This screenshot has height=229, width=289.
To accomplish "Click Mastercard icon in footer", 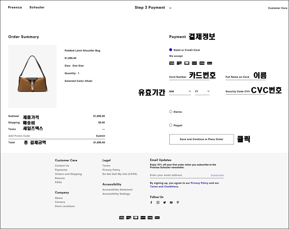I will coord(136,218).
